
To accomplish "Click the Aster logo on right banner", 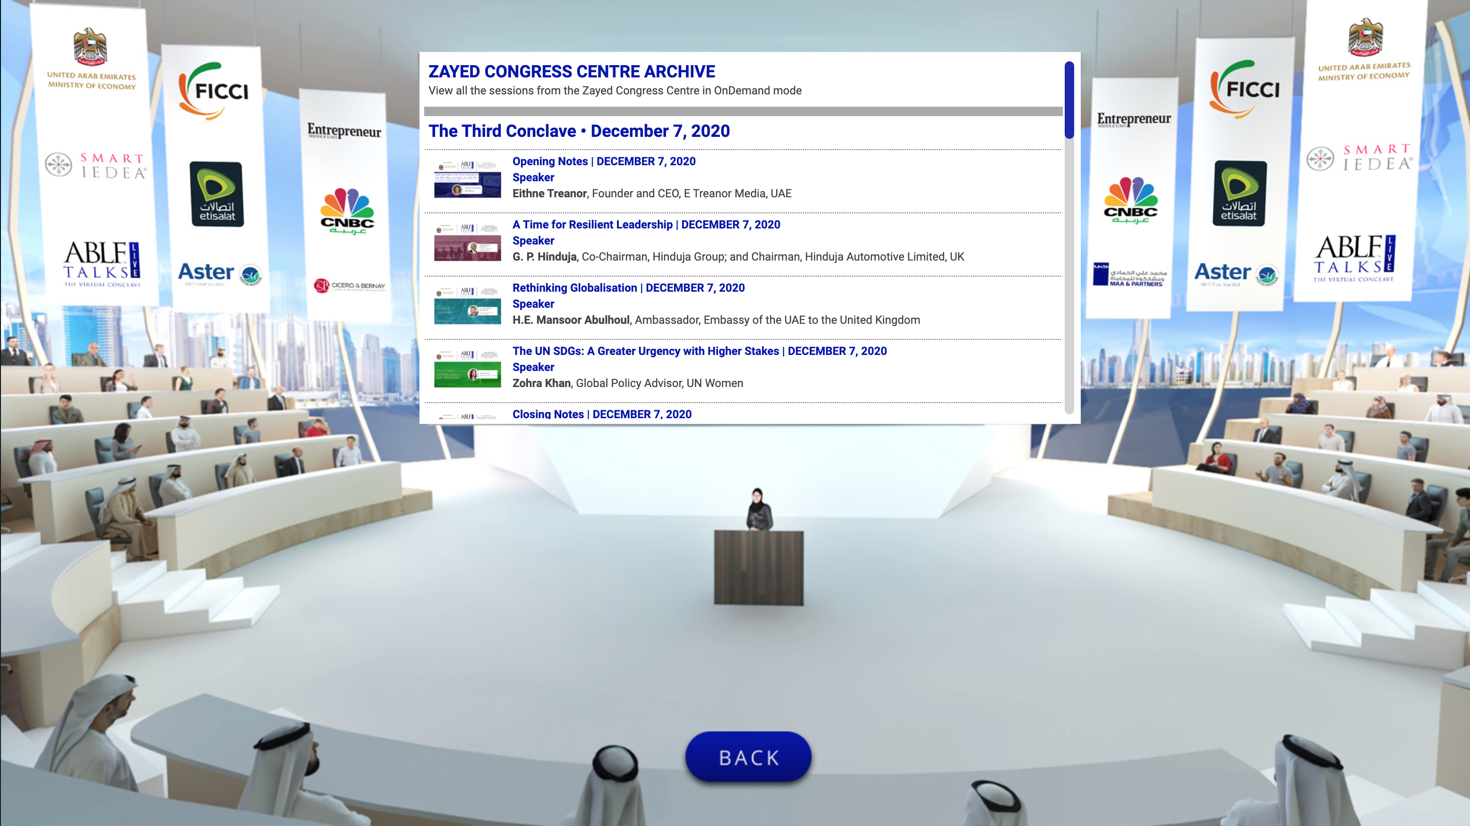I will click(1237, 274).
